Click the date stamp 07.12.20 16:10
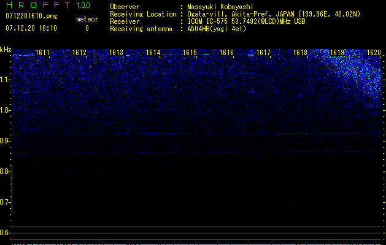Image resolution: width=386 pixels, height=245 pixels. coord(31,28)
